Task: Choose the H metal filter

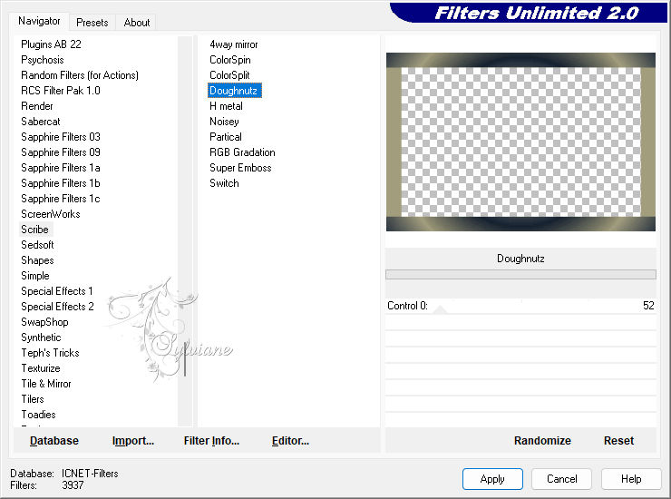Action: [x=226, y=106]
